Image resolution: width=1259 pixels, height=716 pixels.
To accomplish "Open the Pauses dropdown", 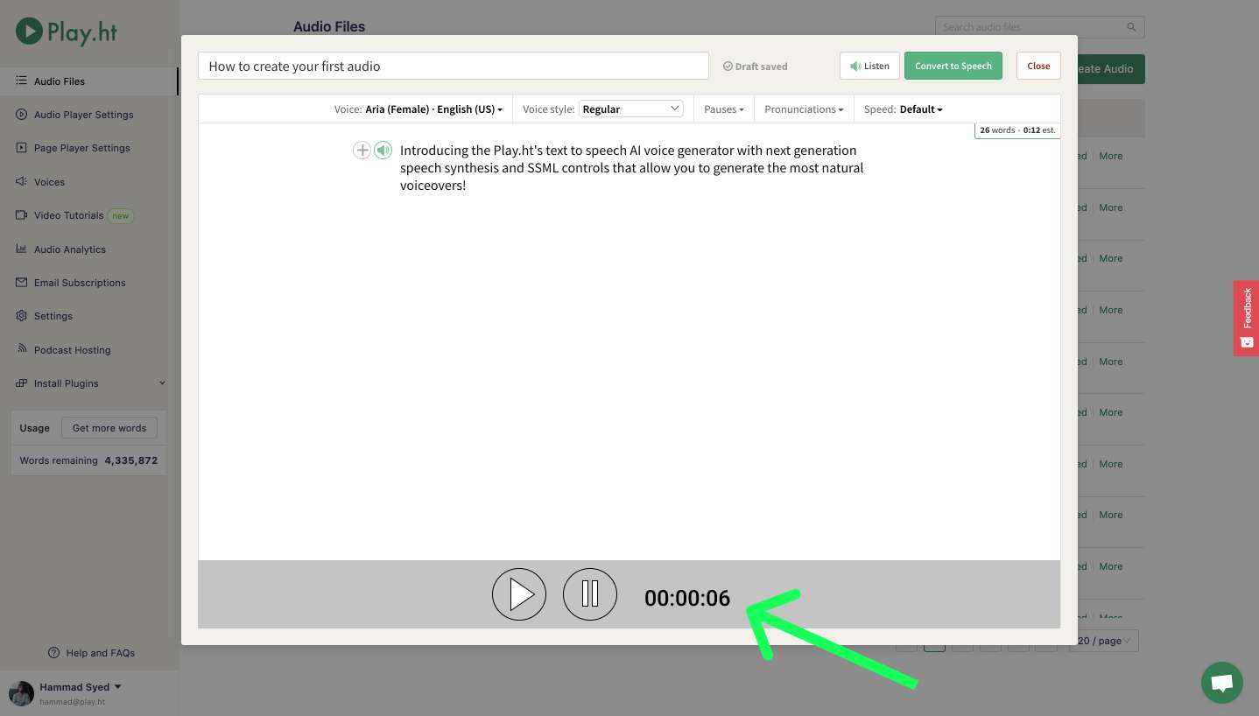I will [724, 109].
